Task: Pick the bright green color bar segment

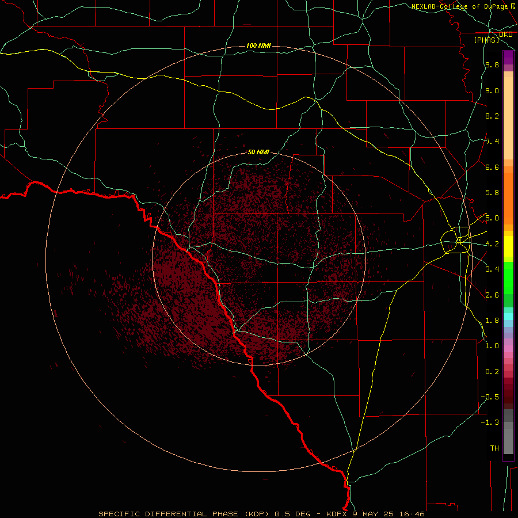Action: tap(508, 277)
